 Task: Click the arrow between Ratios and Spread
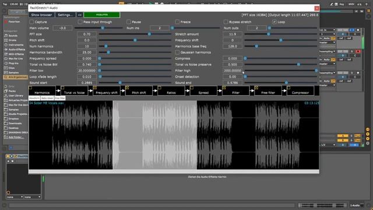(187, 91)
